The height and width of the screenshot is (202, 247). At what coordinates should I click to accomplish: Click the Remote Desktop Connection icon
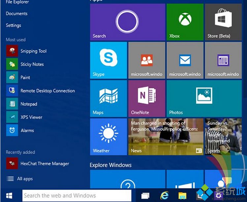[x=12, y=90]
